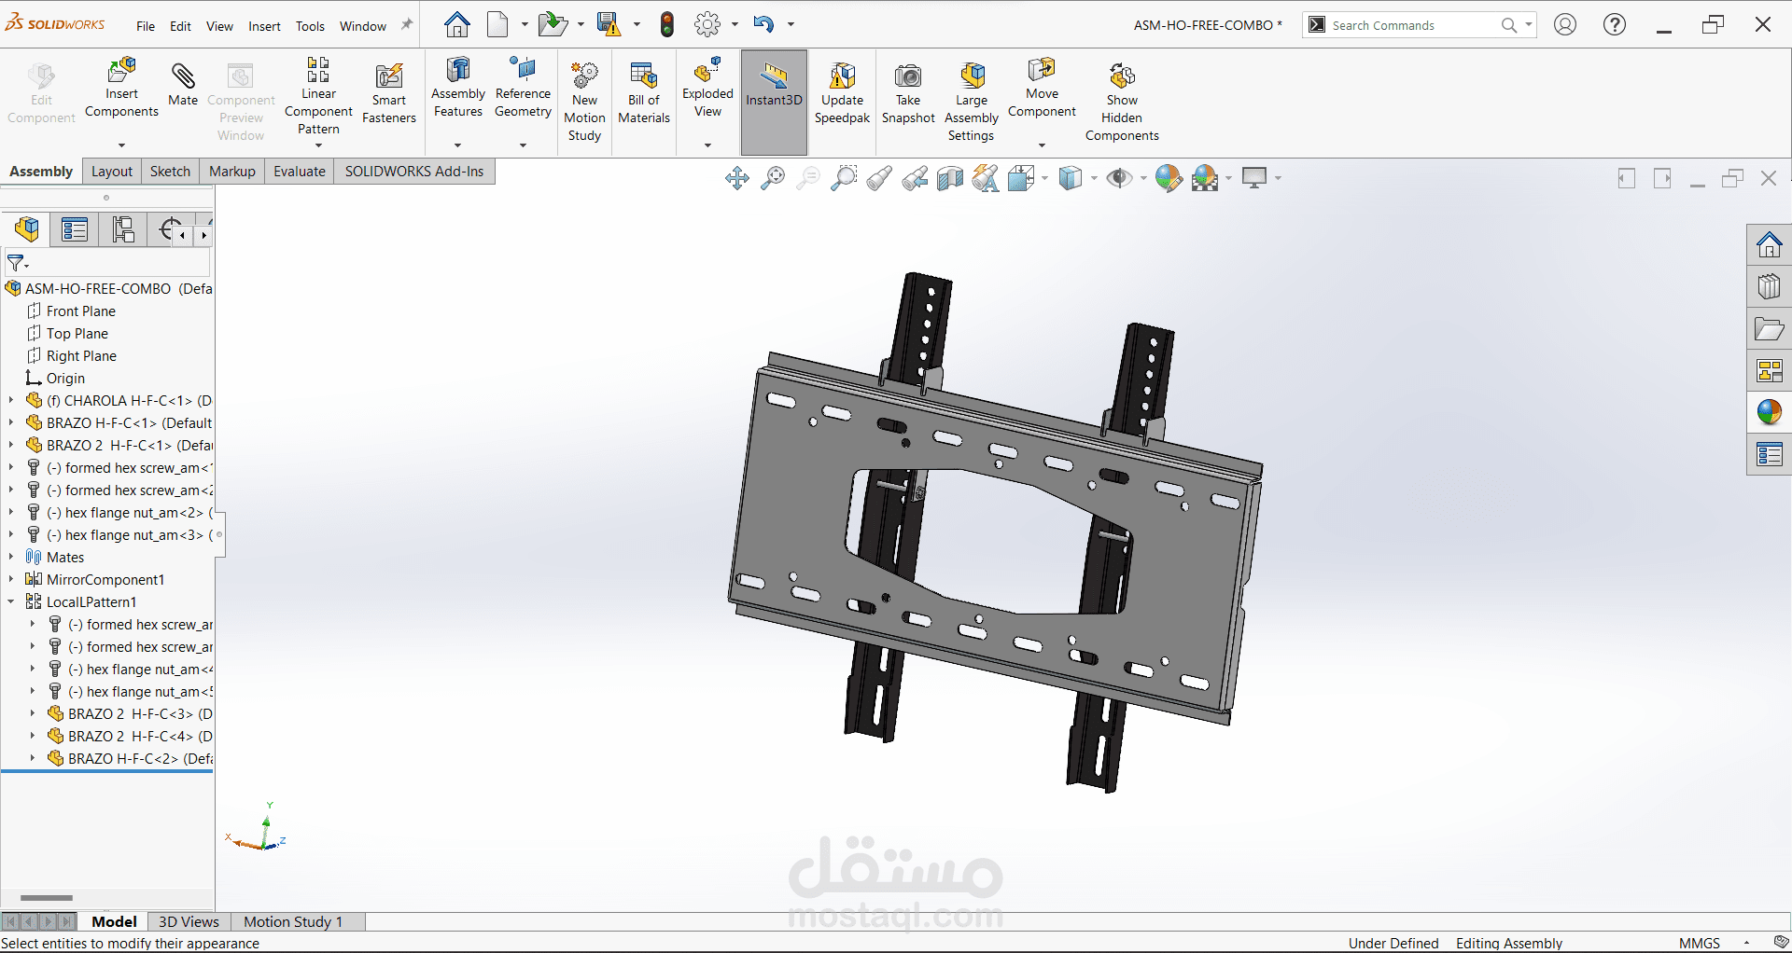This screenshot has height=953, width=1792.
Task: Open the Exploded View dropdown arrow
Action: (707, 145)
